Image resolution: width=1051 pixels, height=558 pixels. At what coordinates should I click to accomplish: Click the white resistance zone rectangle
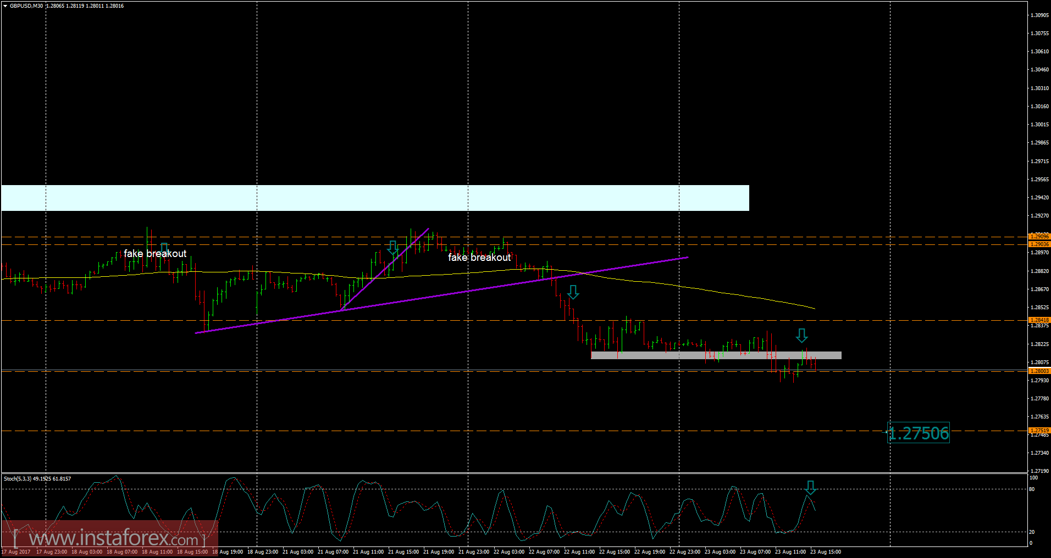pyautogui.click(x=375, y=198)
